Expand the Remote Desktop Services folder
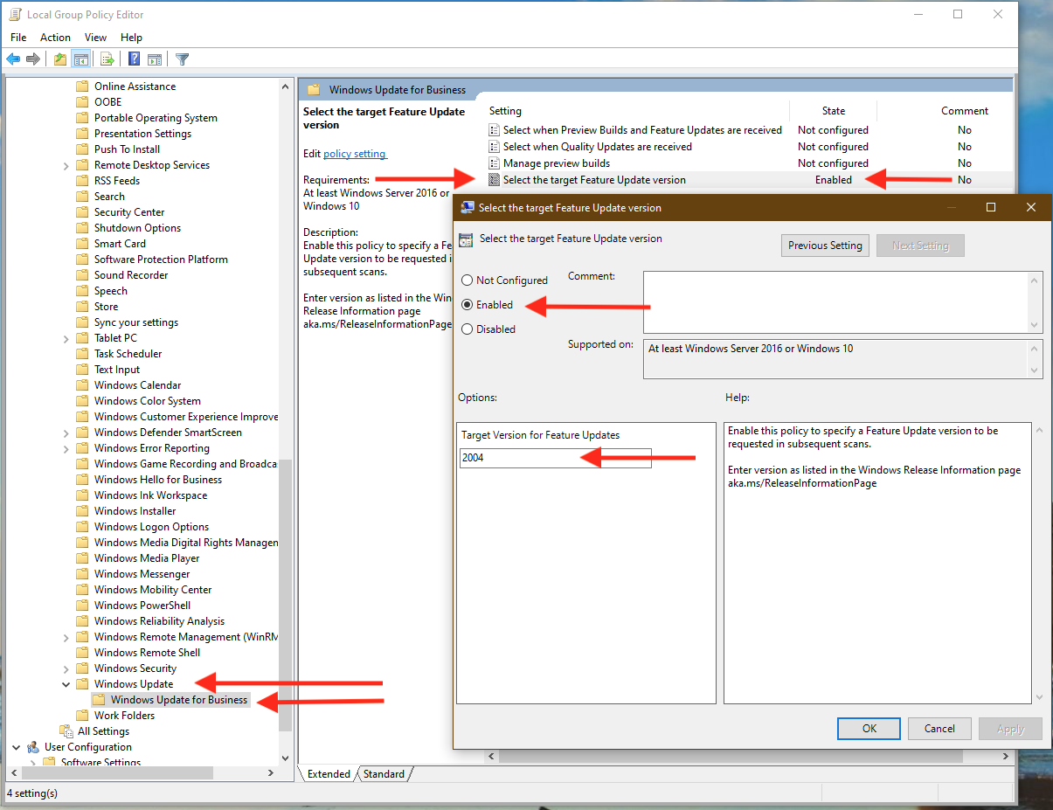The image size is (1053, 810). [x=66, y=165]
